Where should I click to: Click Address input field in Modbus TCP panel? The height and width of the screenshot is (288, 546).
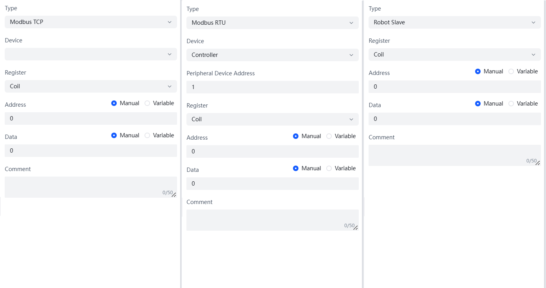(90, 118)
